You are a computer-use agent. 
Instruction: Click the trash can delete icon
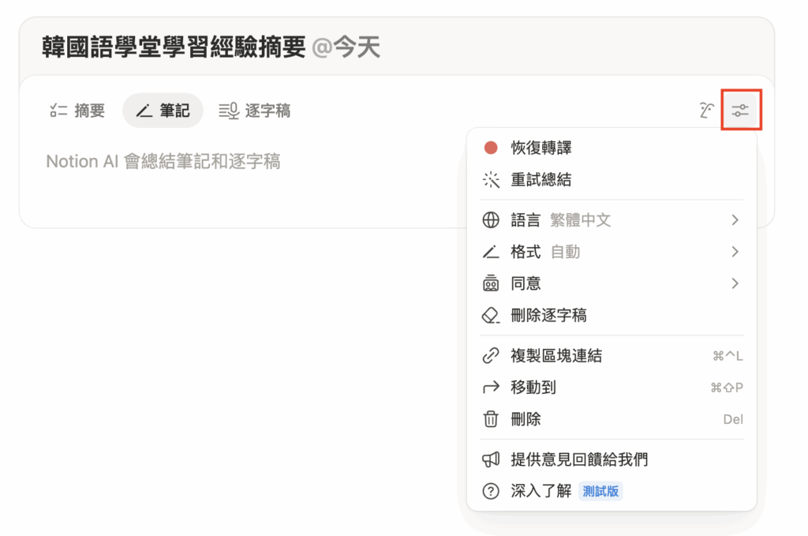tap(491, 419)
